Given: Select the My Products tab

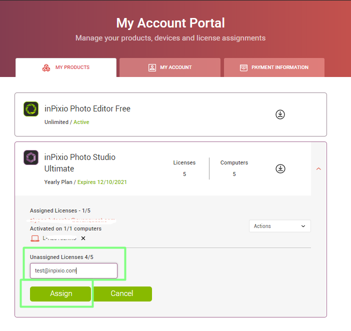Looking at the screenshot, I should pyautogui.click(x=66, y=67).
